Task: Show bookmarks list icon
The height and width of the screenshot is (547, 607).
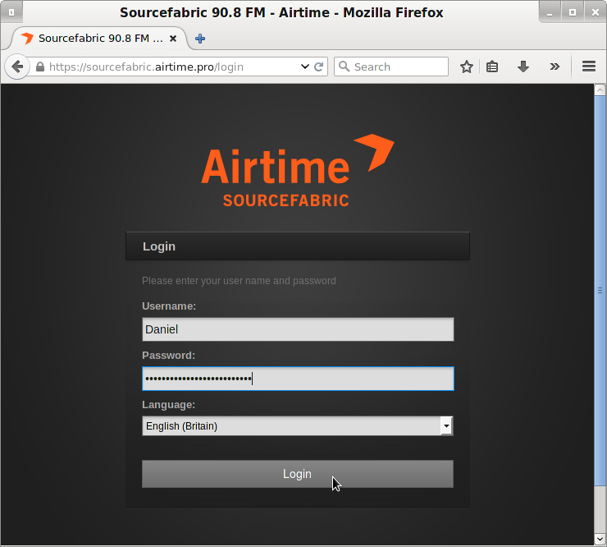Action: coord(492,67)
